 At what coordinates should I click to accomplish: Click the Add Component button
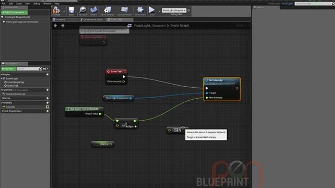coord(14,13)
